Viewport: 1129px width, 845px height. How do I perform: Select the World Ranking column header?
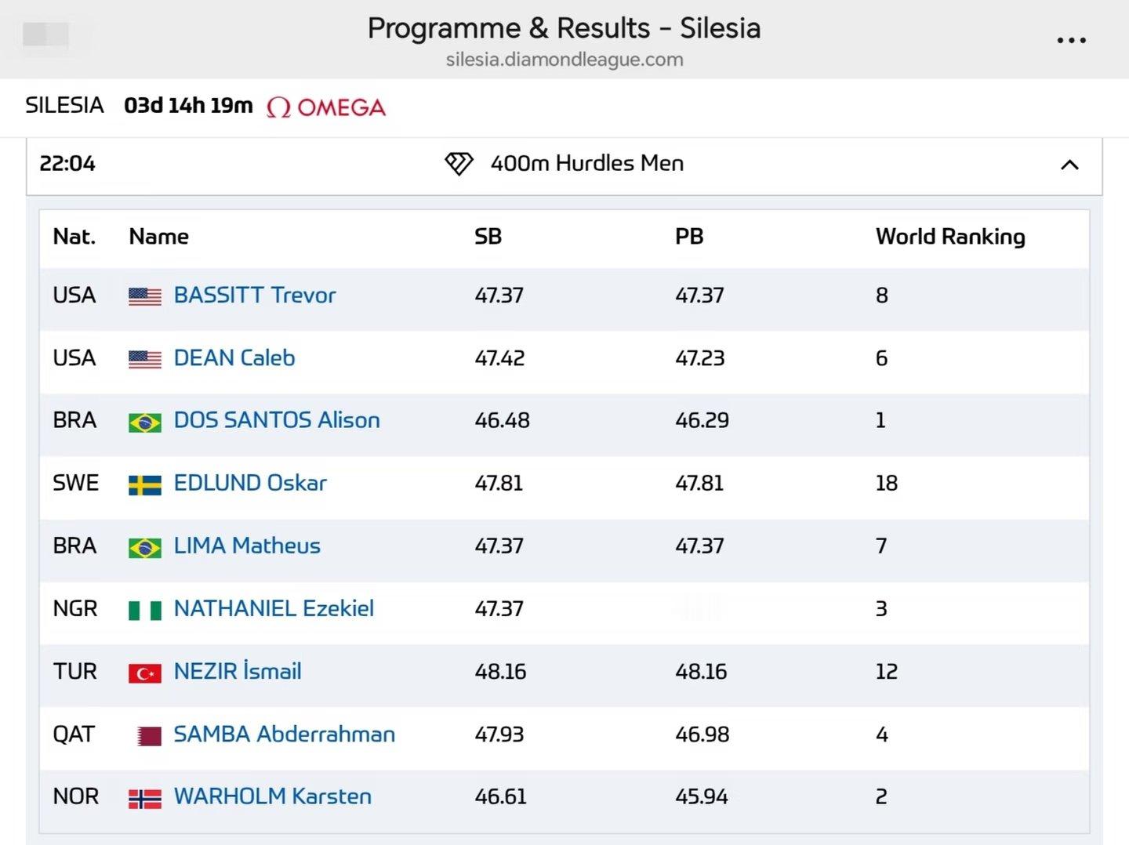tap(950, 237)
